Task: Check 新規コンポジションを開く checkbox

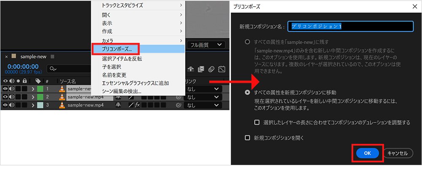Action: pyautogui.click(x=247, y=138)
